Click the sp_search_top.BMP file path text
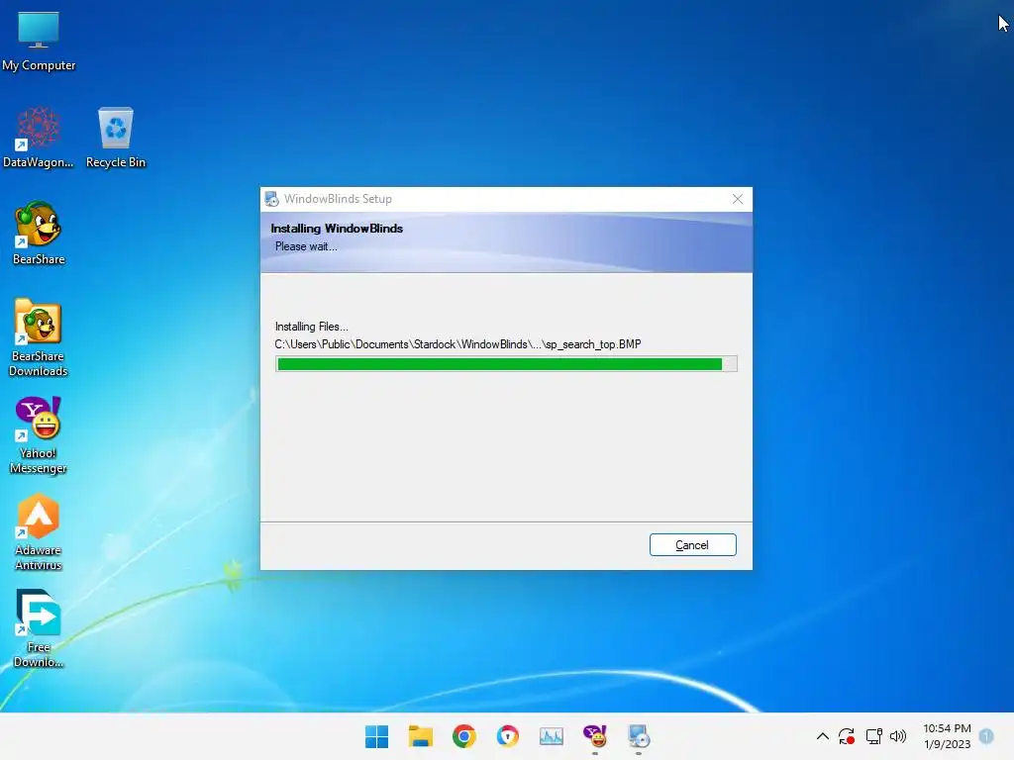 pyautogui.click(x=457, y=344)
